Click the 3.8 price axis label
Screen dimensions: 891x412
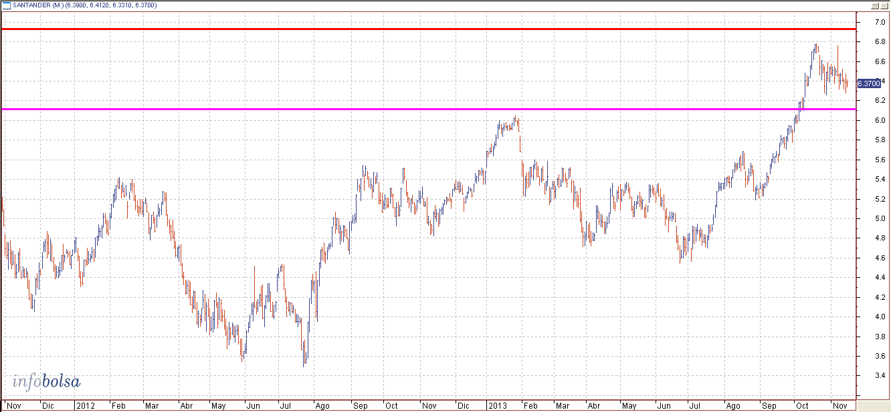click(x=880, y=337)
